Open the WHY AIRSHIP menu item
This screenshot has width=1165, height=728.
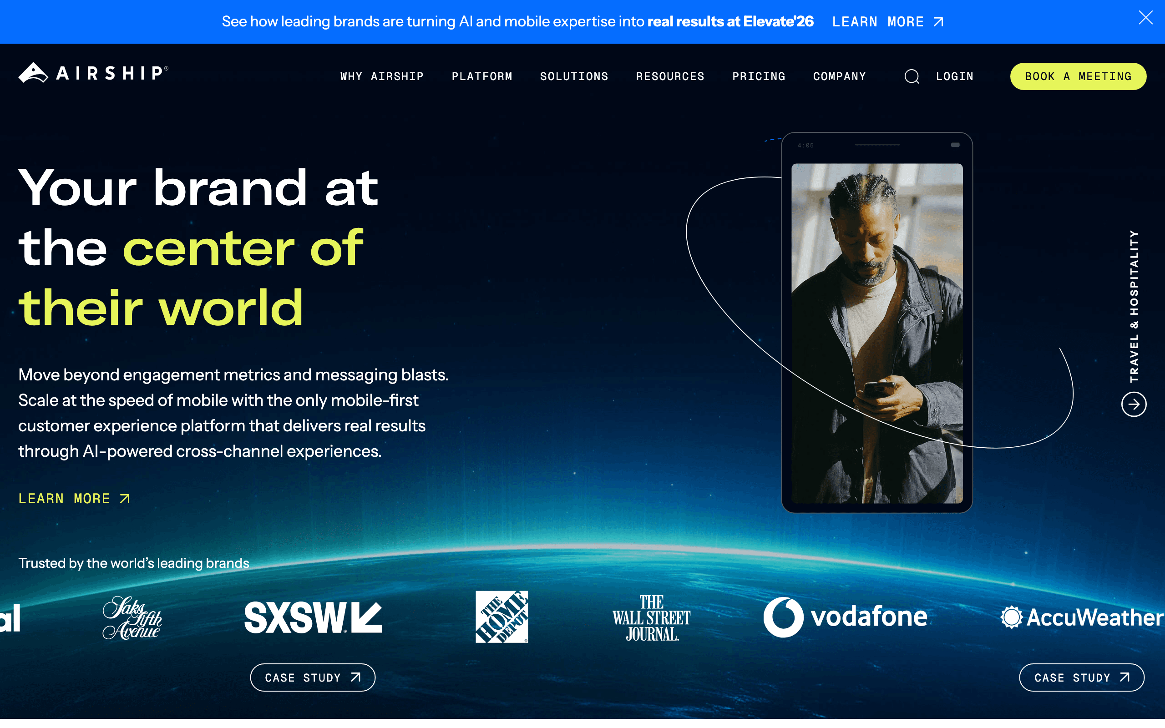click(381, 76)
